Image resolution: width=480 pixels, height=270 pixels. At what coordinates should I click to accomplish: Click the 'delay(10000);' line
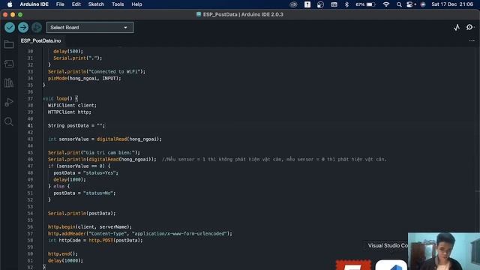[x=65, y=260]
